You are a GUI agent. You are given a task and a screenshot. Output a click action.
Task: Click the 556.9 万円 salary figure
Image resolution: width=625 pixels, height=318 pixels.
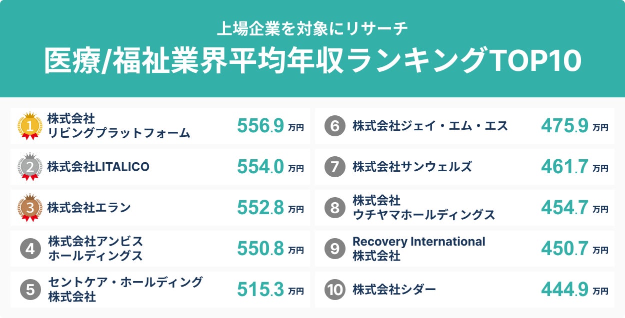pyautogui.click(x=270, y=126)
